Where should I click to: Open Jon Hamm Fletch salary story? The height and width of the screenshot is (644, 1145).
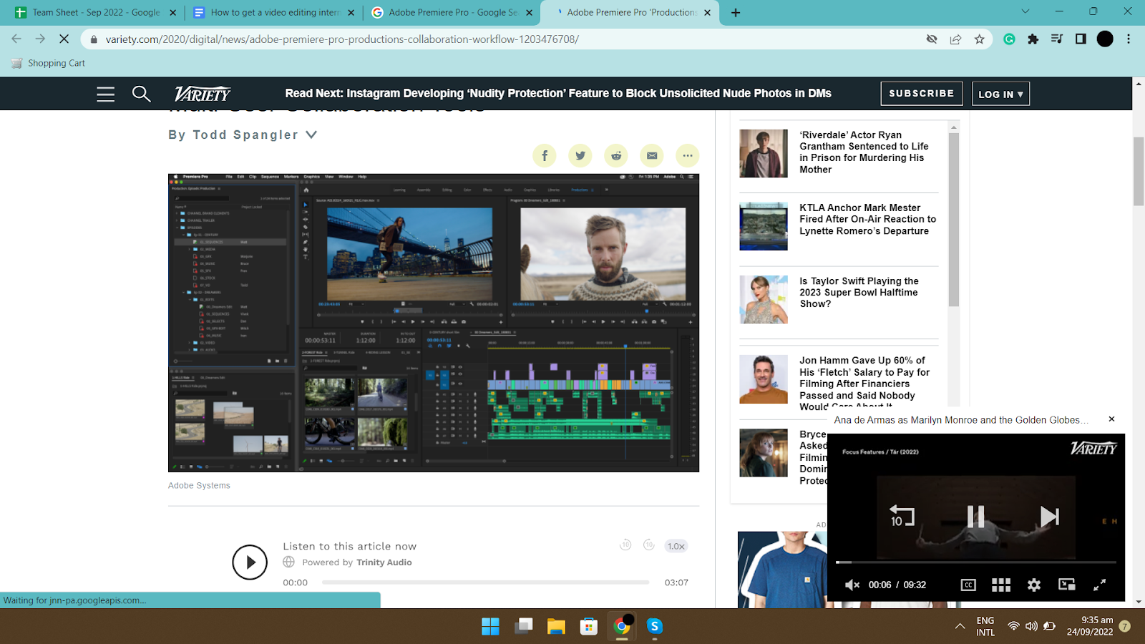(864, 384)
